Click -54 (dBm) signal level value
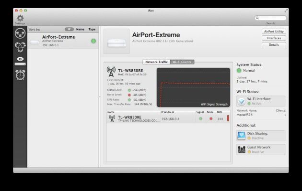Viewport: 302px width, 191px height. coord(139,90)
